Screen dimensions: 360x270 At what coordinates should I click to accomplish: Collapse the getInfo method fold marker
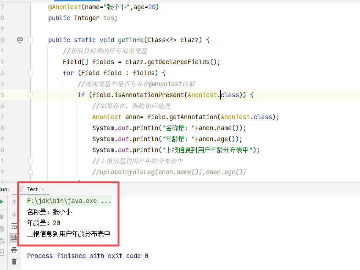coord(30,40)
